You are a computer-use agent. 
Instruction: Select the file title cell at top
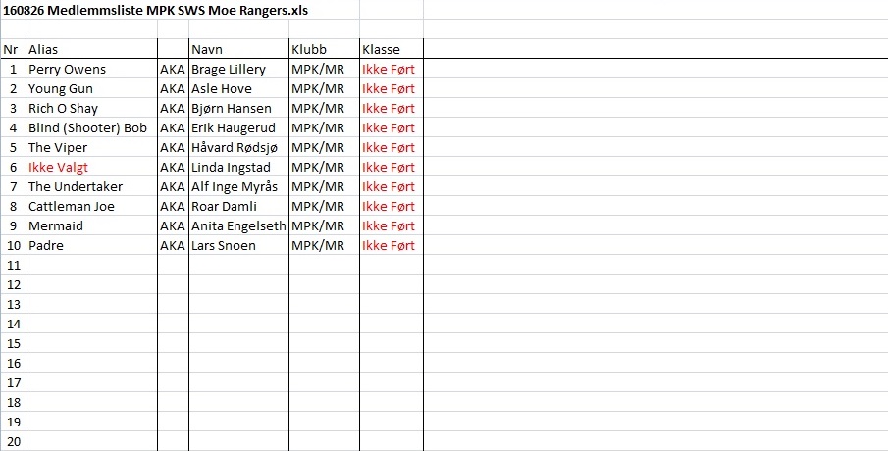(x=180, y=10)
